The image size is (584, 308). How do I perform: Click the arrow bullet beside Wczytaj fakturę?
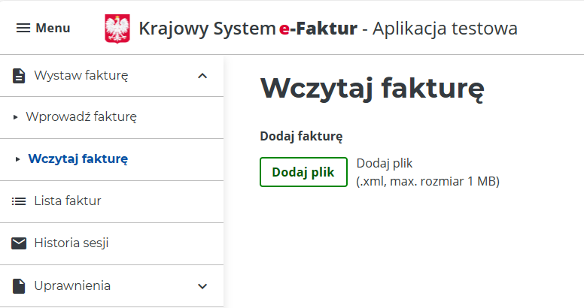click(x=18, y=159)
